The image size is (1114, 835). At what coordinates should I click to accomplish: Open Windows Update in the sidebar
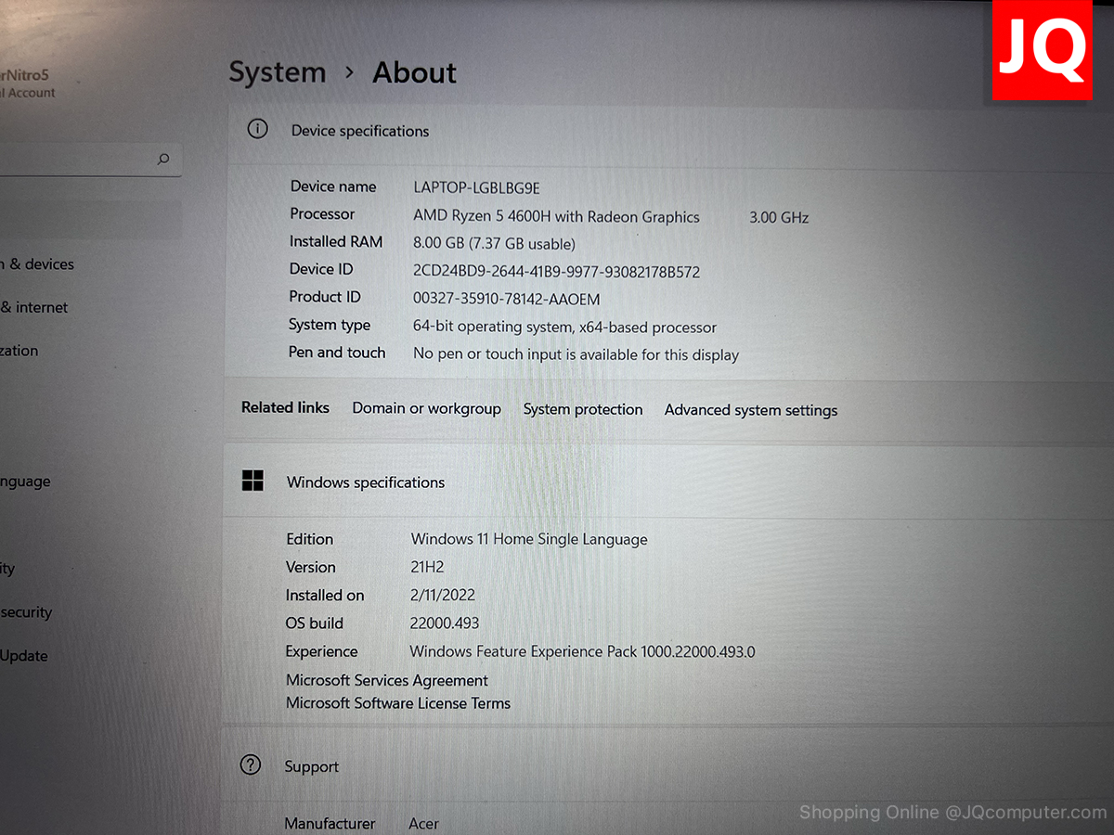[x=24, y=656]
